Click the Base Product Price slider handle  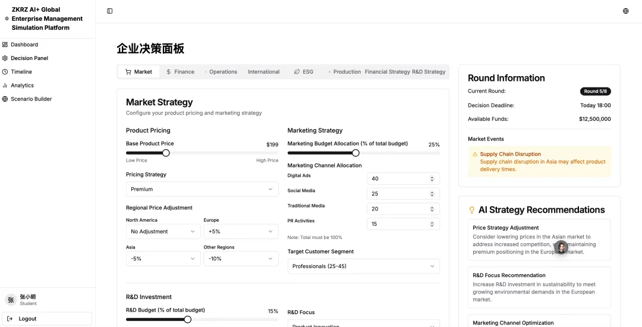(x=166, y=153)
